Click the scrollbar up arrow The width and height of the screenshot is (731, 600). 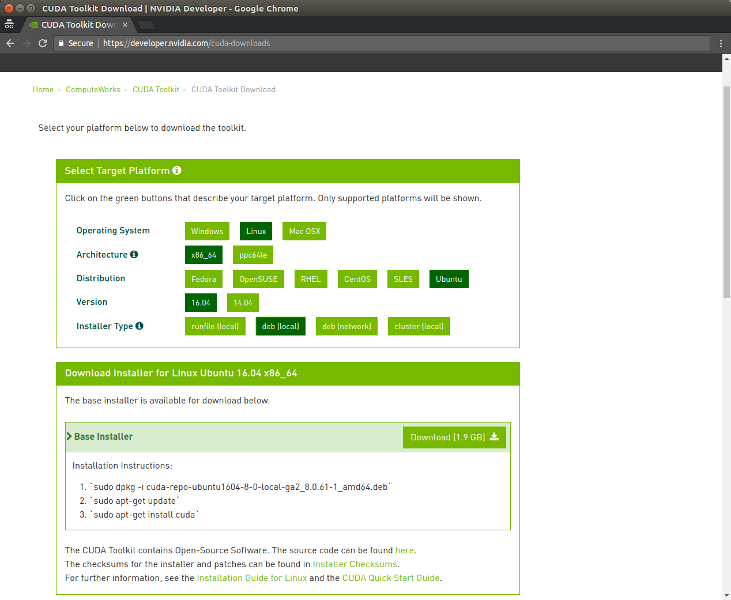726,59
